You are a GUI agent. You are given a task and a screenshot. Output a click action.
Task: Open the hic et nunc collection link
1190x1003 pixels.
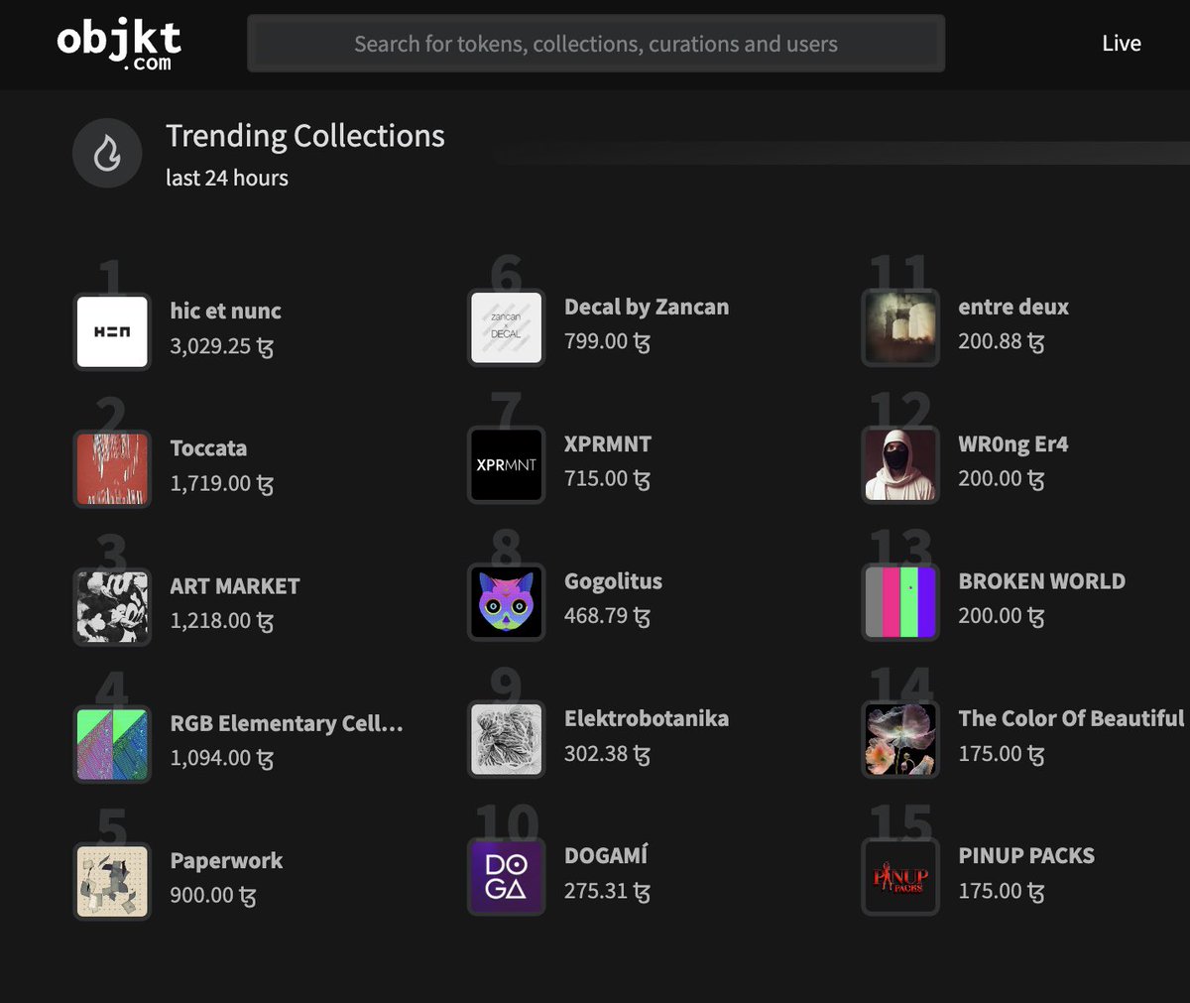tap(225, 311)
